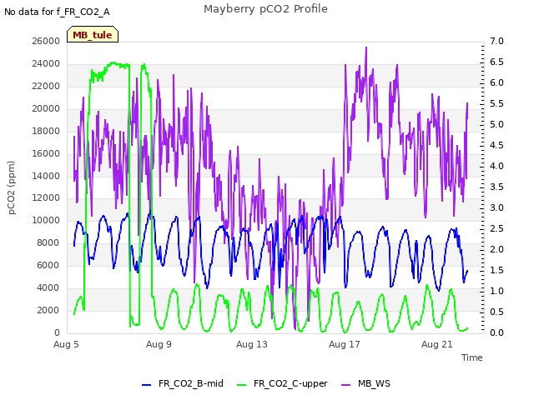Click the green FR_CO2_C-upper legend swatch
Viewport: 534px width, 400px height.
(x=241, y=385)
